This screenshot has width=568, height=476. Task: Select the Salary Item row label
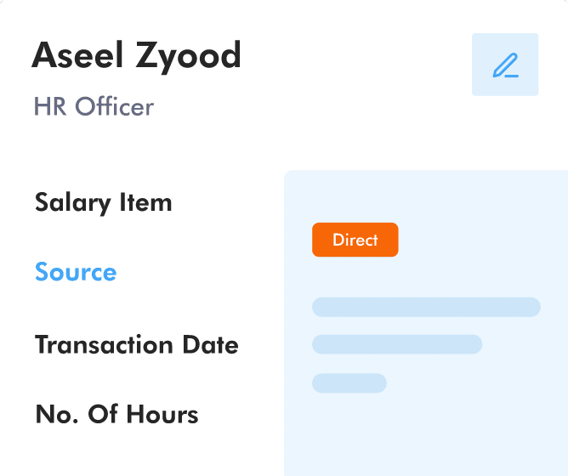(103, 202)
